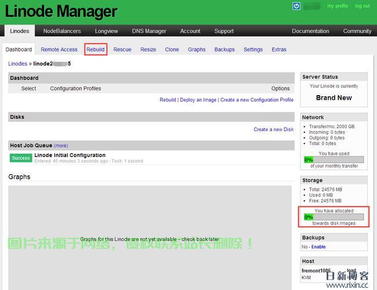Click the monthly transfer usage bar
The width and height of the screenshot is (377, 290).
pyautogui.click(x=334, y=159)
